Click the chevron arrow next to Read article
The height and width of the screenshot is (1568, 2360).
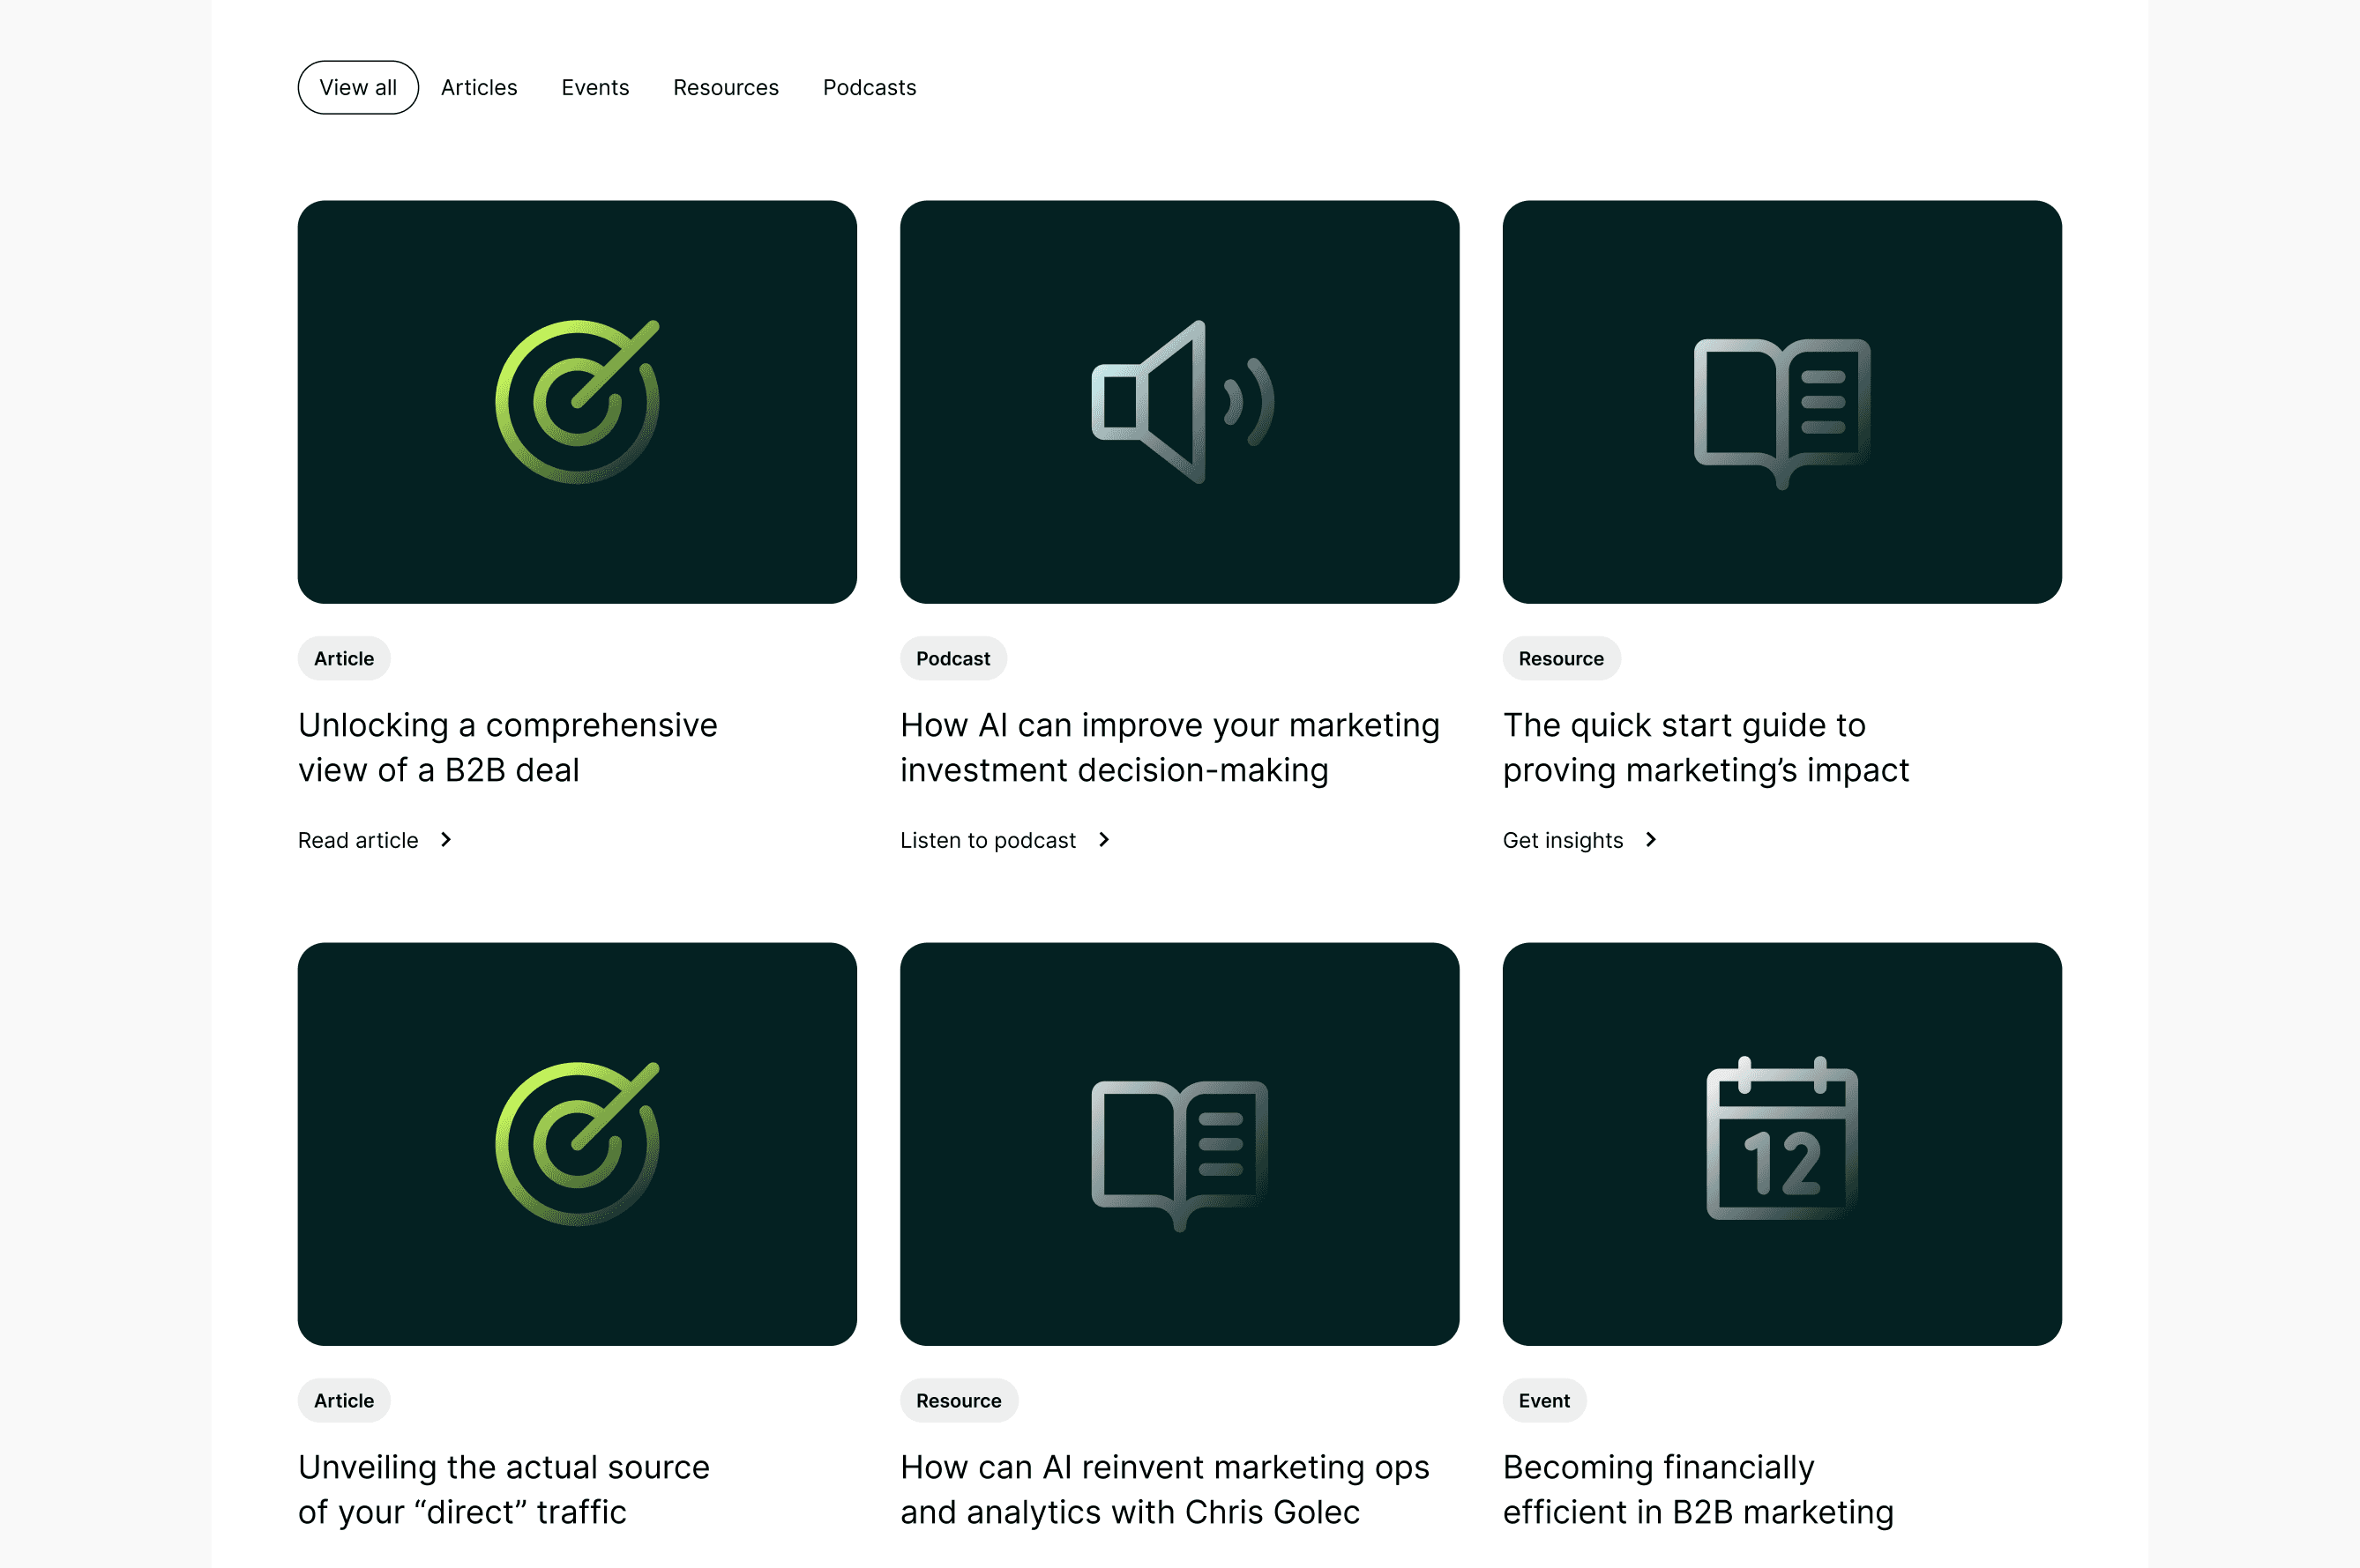(x=446, y=840)
